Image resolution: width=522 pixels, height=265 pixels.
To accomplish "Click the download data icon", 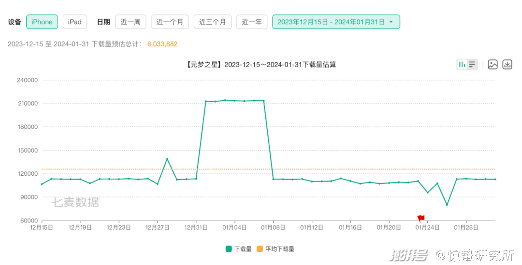I will click(x=507, y=64).
